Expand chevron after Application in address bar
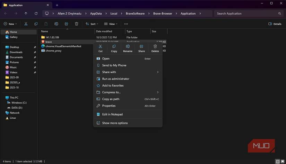This screenshot has height=164, width=286. pos(200,13)
